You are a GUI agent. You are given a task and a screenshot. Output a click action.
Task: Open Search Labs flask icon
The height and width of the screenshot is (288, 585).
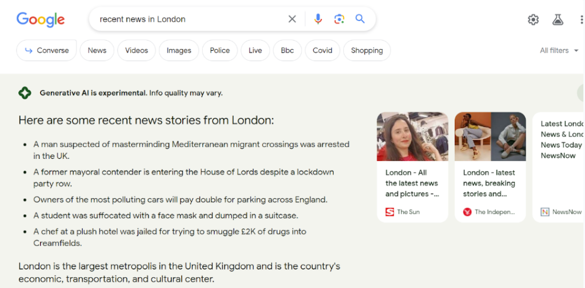[558, 19]
